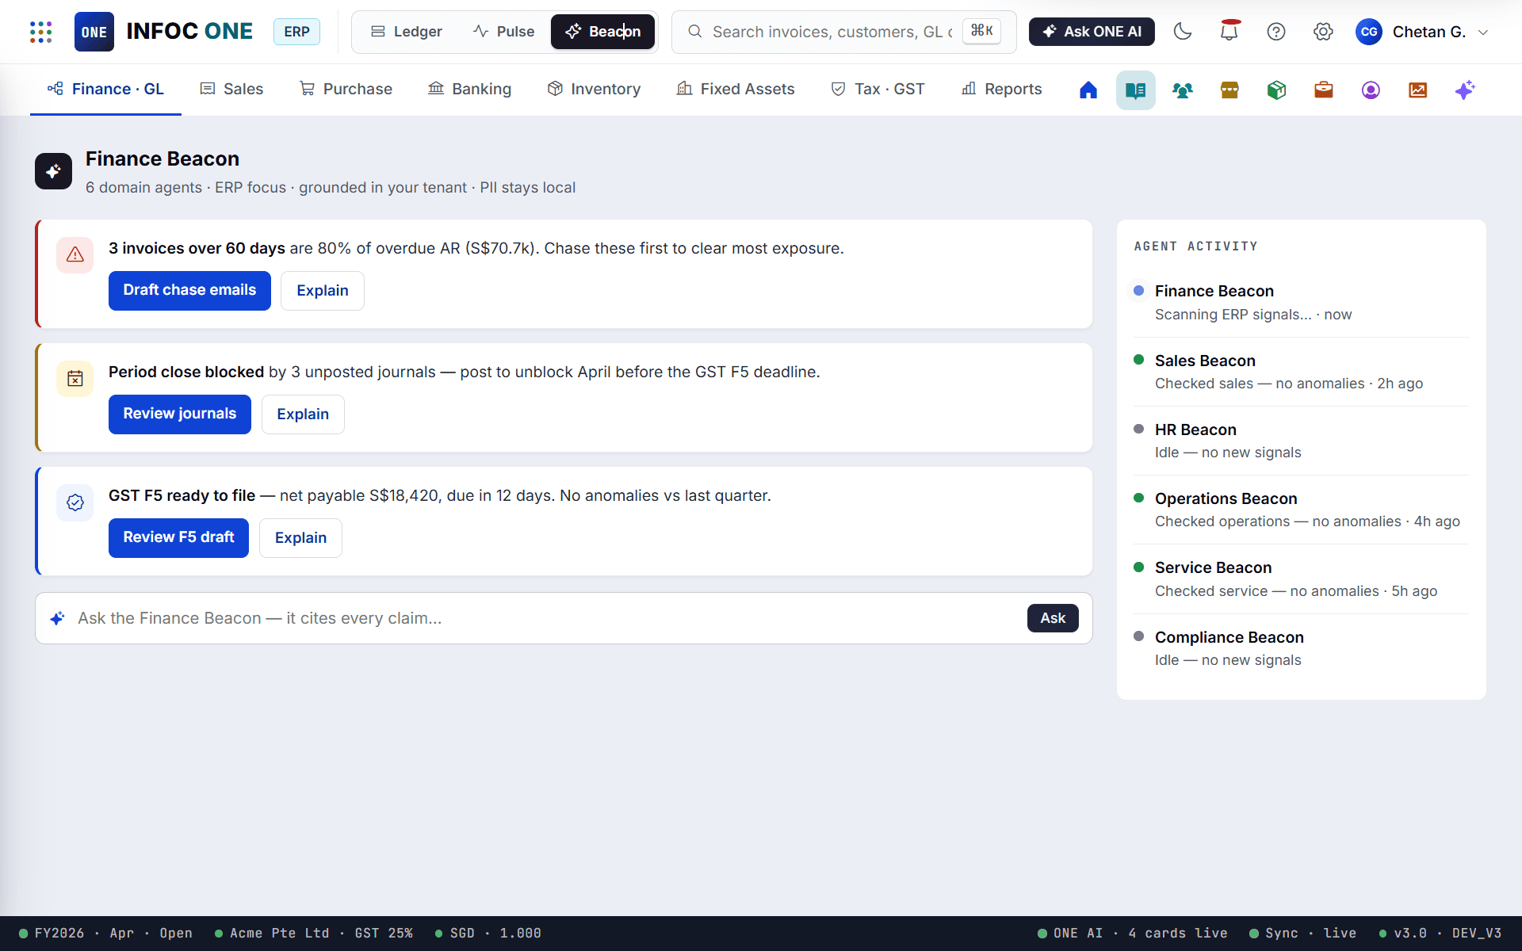Switch to the Pulse view
The image size is (1522, 951).
[x=504, y=32]
